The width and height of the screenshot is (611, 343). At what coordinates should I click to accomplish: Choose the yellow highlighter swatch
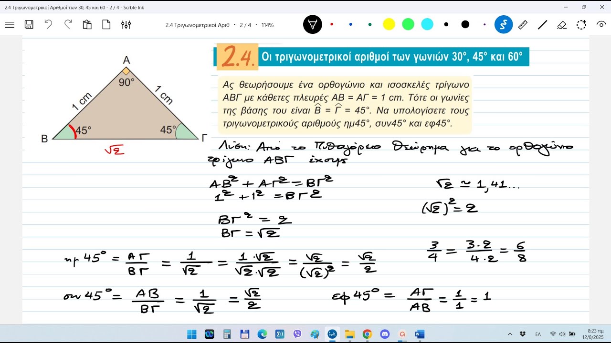(x=389, y=24)
